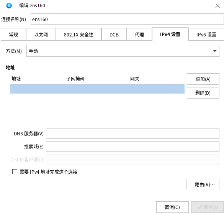Click the 地址 column header
The image size is (224, 214).
pyautogui.click(x=16, y=79)
